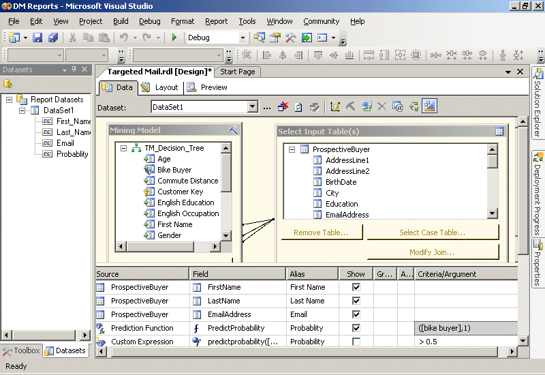Click the input table list down scroll arrow
The image size is (545, 375).
492,213
